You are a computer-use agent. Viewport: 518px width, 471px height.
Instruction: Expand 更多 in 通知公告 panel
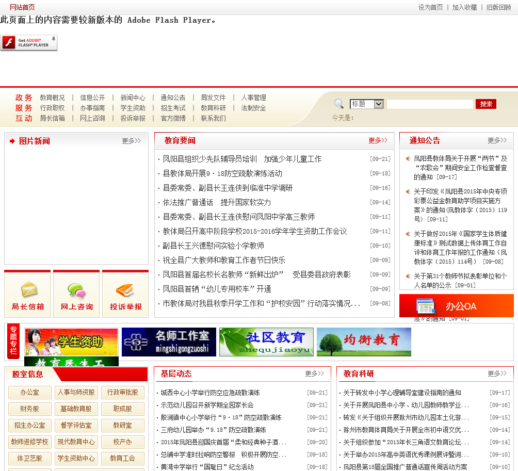point(497,140)
